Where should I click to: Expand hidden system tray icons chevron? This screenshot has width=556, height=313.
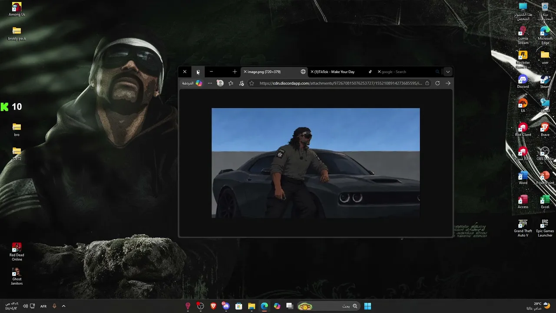coord(63,306)
